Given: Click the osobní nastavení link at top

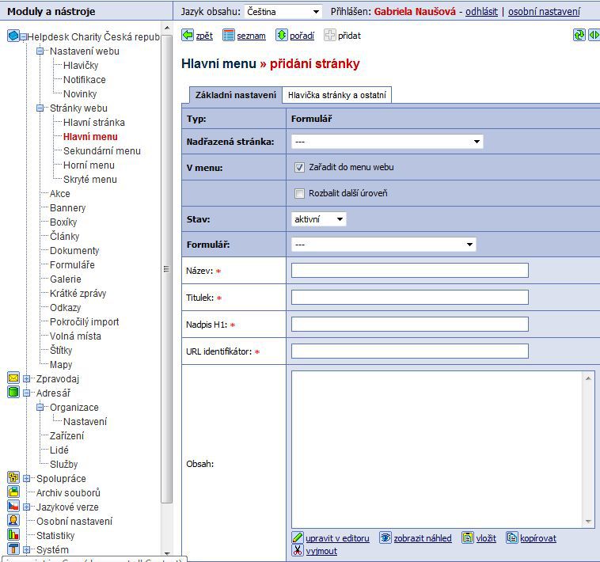Looking at the screenshot, I should [544, 11].
